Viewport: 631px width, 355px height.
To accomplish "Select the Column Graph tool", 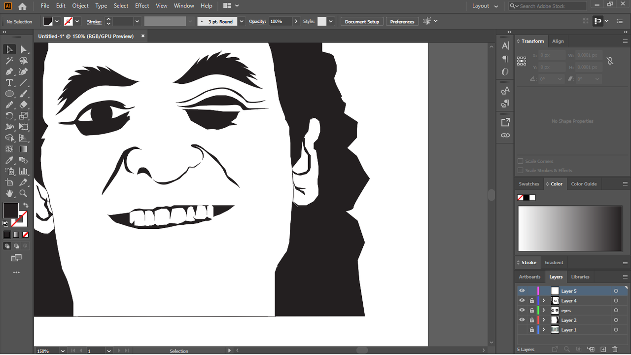I will coord(23,171).
